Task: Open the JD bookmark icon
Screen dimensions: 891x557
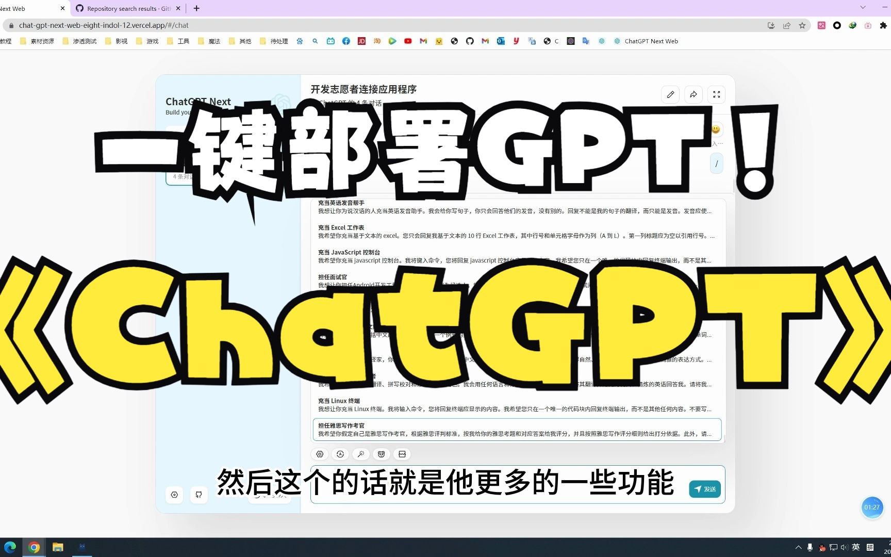Action: click(361, 41)
